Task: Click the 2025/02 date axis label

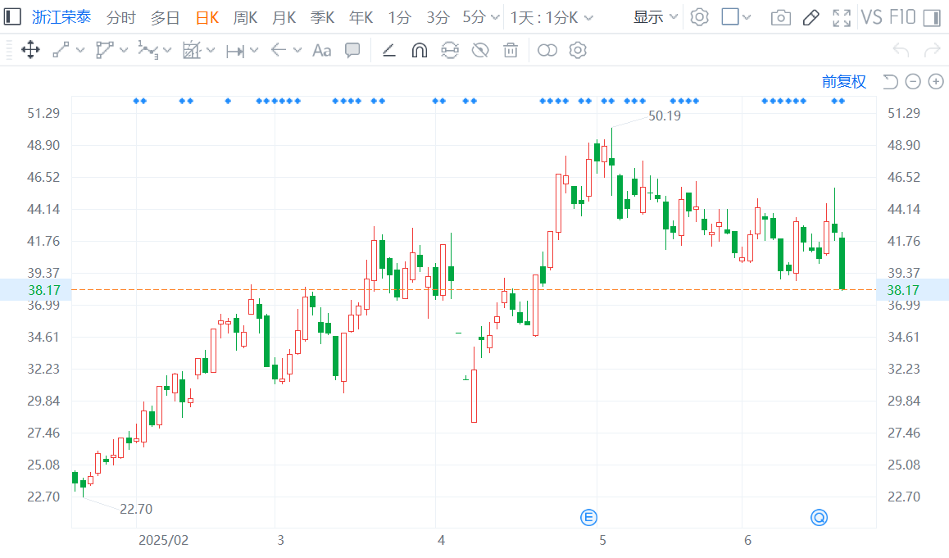Action: 163,541
